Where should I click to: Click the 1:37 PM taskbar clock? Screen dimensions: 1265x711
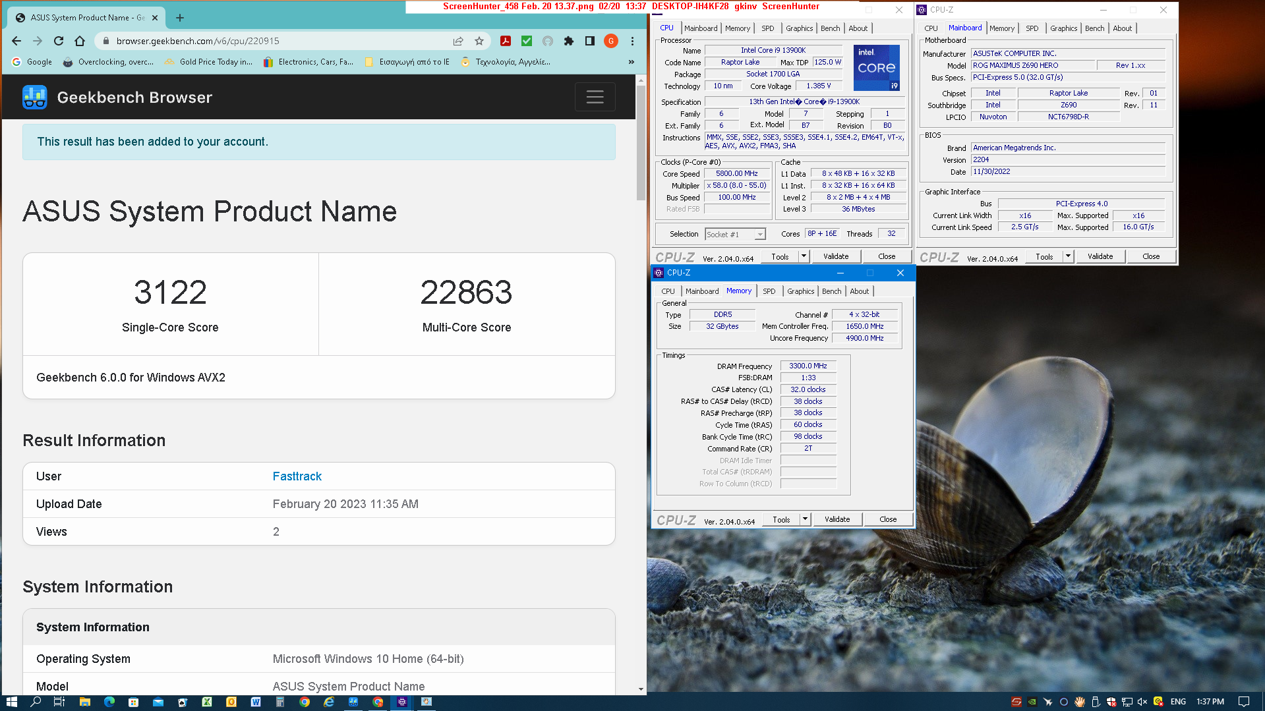point(1210,702)
